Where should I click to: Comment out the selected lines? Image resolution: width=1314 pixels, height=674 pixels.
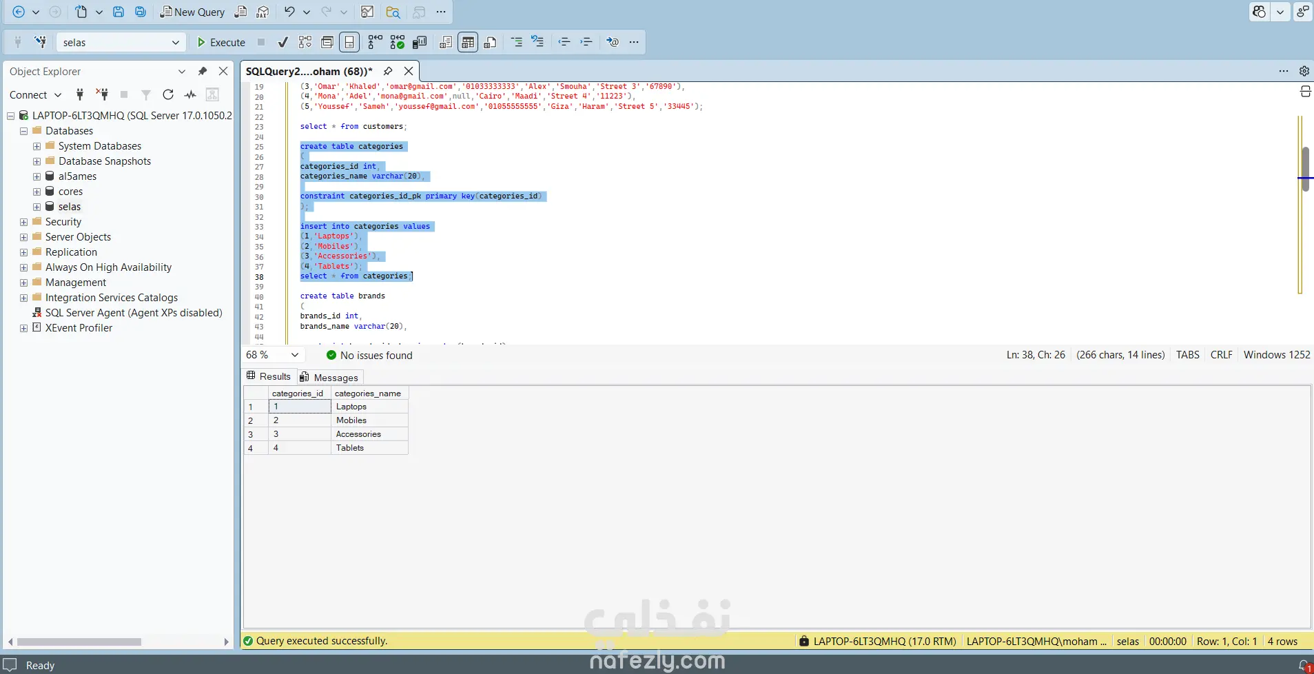coord(516,43)
